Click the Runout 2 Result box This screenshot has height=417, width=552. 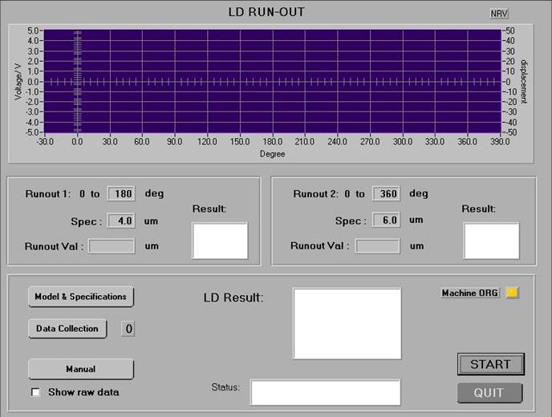491,241
